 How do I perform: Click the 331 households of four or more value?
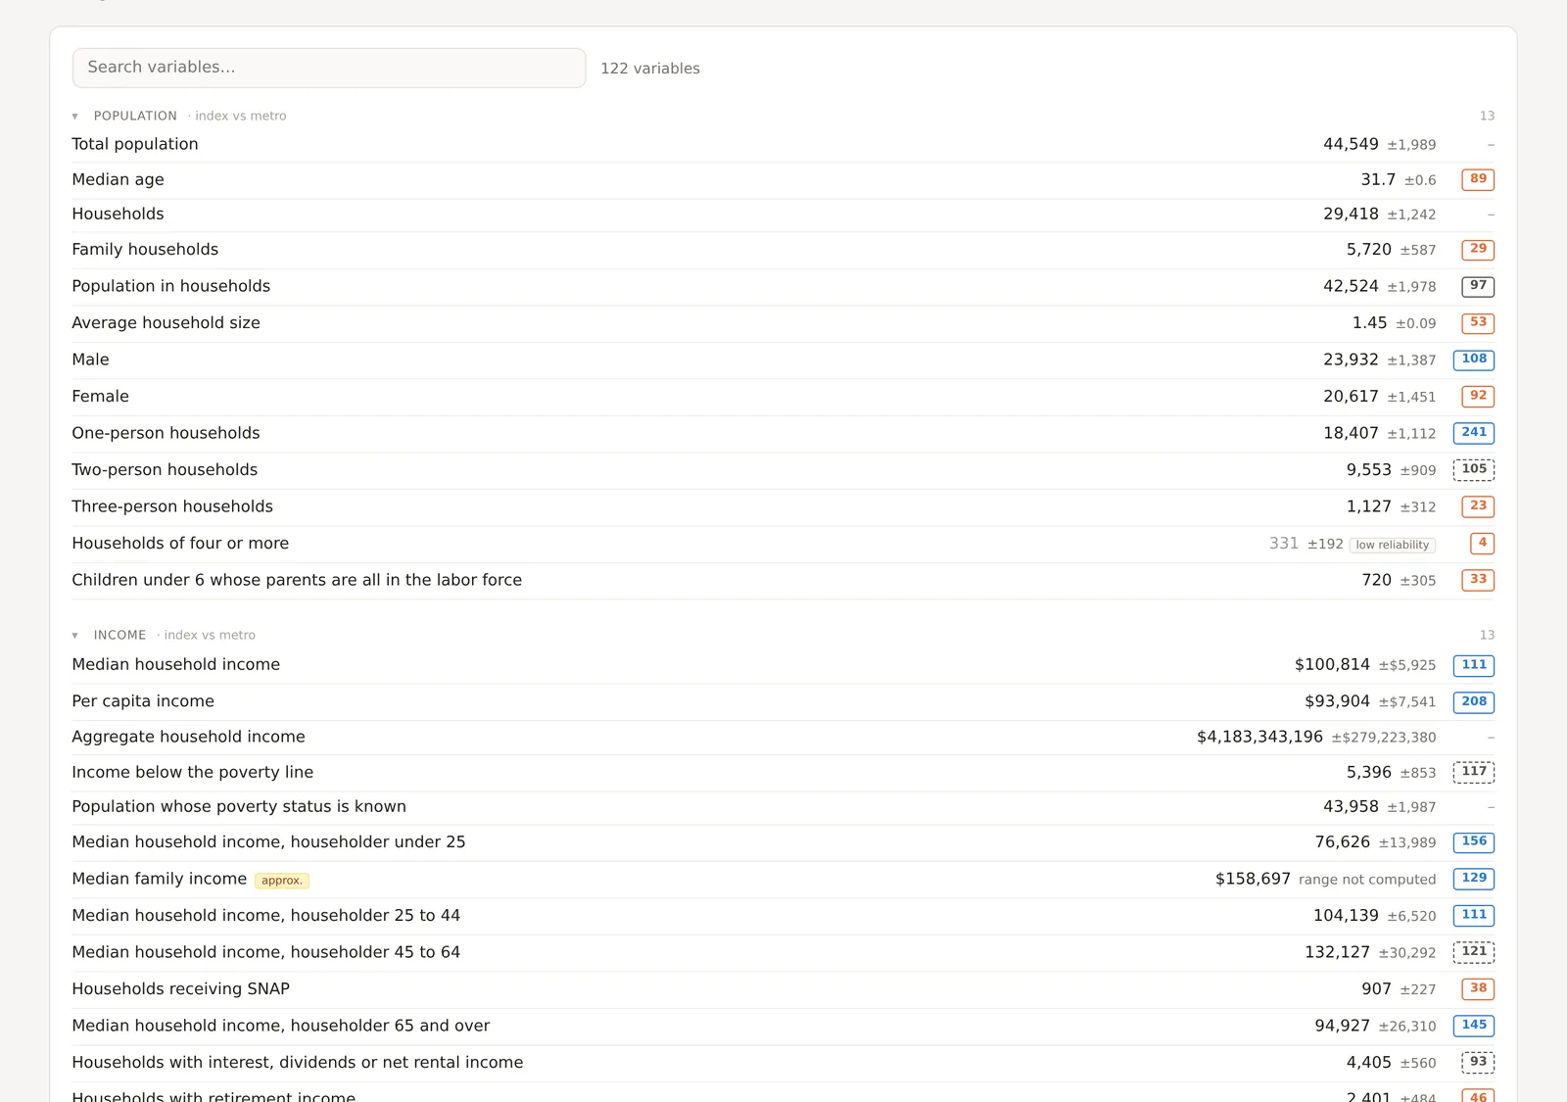pos(1284,543)
